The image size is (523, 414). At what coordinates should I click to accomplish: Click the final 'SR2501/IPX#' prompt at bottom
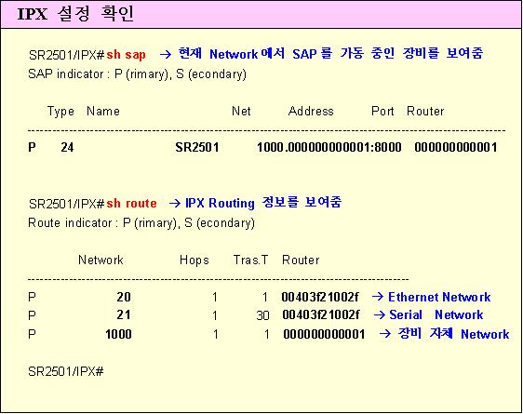pyautogui.click(x=66, y=371)
